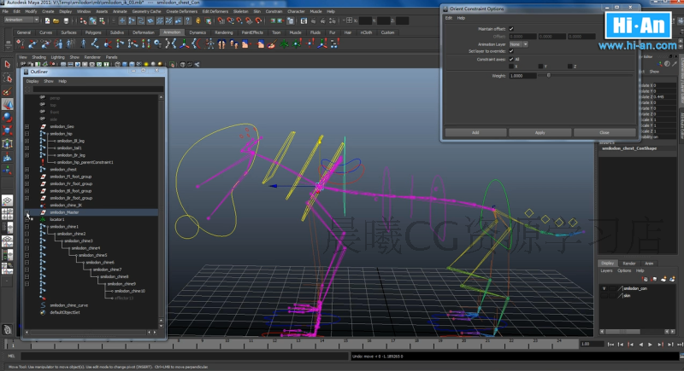
Task: Select the Universal Manipulator tool
Action: pos(7,144)
